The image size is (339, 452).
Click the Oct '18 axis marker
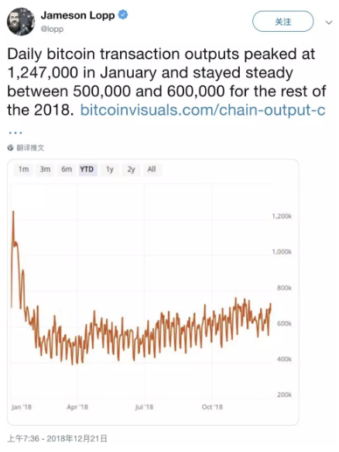click(212, 407)
